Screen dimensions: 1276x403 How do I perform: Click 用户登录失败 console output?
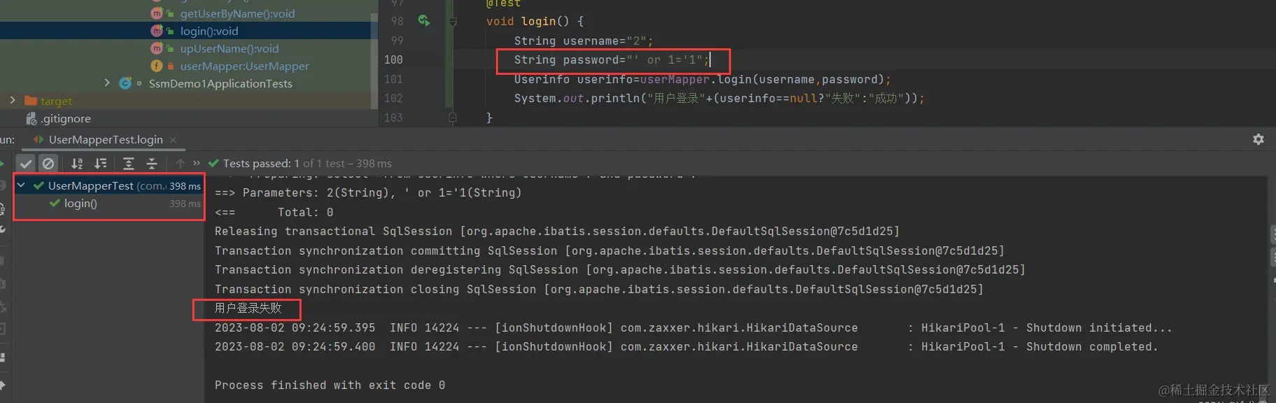coord(248,308)
